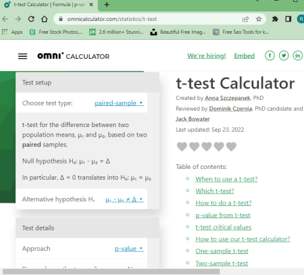Click the 't-test Calculator' page heading

pyautogui.click(x=235, y=83)
